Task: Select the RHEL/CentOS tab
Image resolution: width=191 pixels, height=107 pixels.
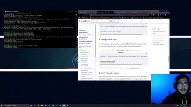Action: click(130, 51)
